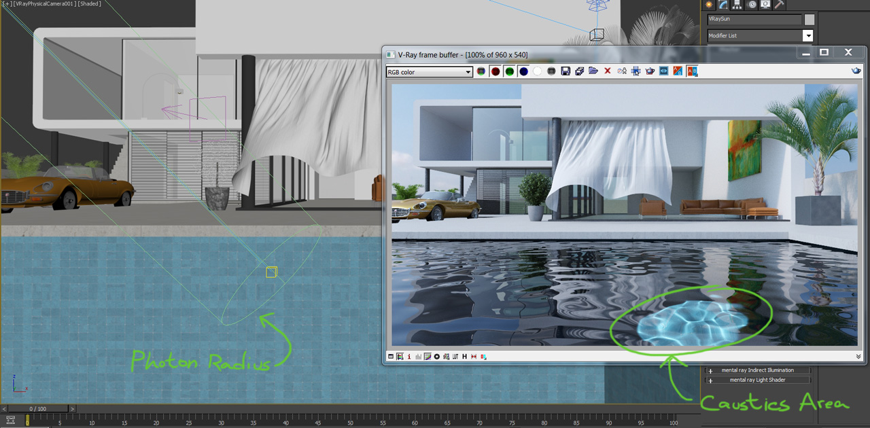Click the VRaySun object color swatch
The width and height of the screenshot is (870, 428).
[809, 20]
